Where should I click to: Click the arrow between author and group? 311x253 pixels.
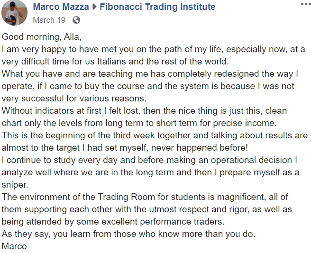(94, 7)
